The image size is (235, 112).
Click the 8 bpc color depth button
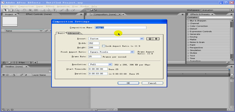(22, 62)
